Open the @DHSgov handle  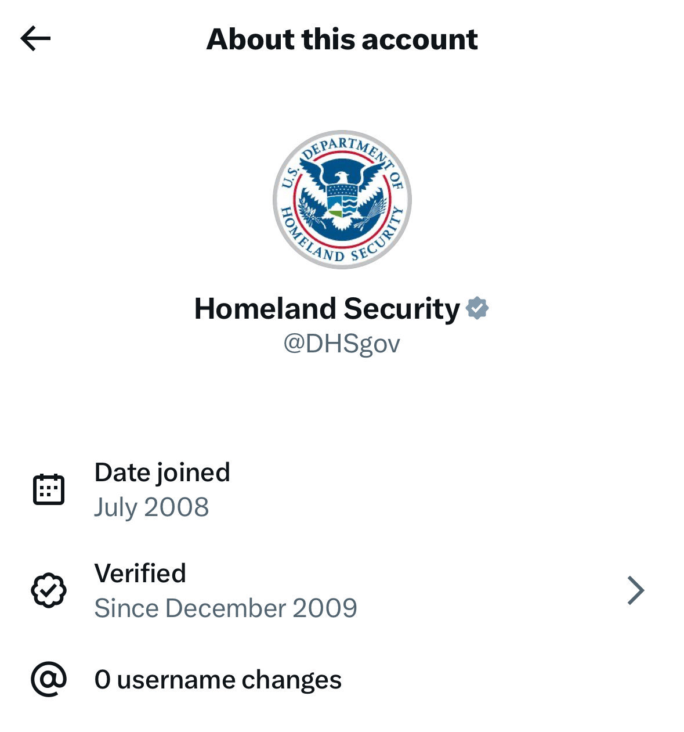(342, 344)
